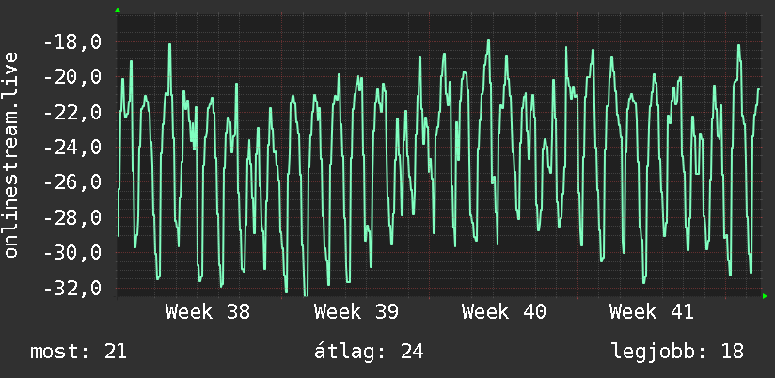Screen dimensions: 775x378
Task: Click the -24,0 y-axis label
Action: 72,148
